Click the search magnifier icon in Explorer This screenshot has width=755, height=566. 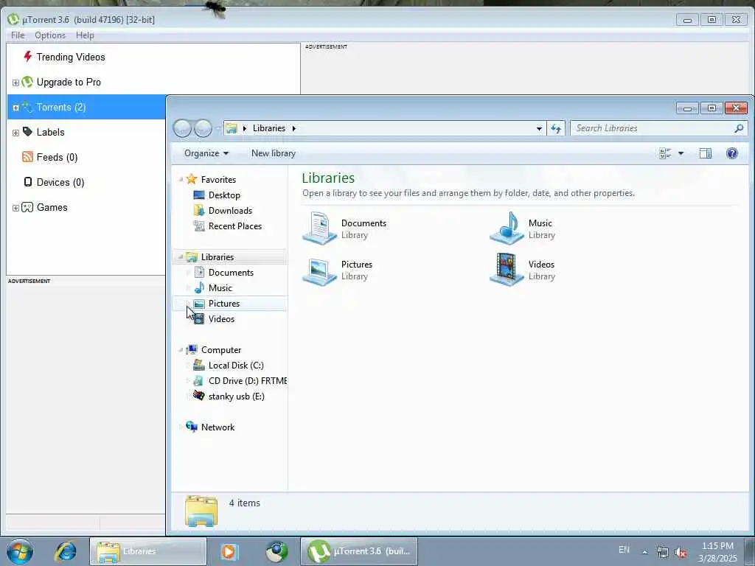[x=739, y=128]
